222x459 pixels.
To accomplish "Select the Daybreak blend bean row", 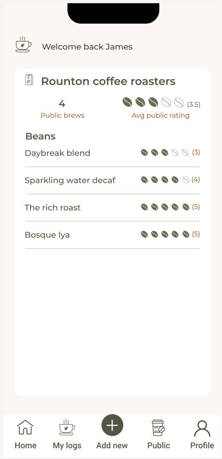I will [112, 153].
